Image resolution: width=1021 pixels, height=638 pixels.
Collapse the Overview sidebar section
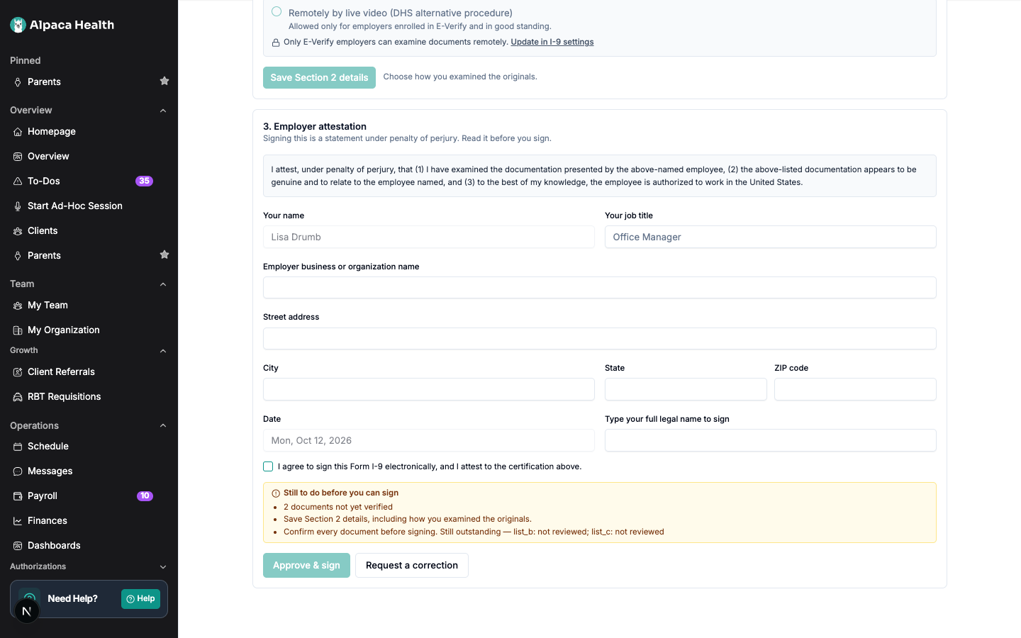tap(163, 111)
